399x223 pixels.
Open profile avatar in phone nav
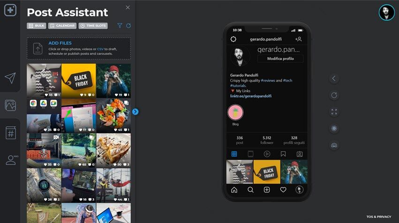(x=299, y=190)
